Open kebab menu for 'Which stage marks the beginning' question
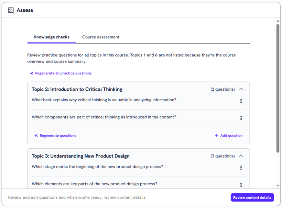The image size is (282, 208). click(241, 168)
